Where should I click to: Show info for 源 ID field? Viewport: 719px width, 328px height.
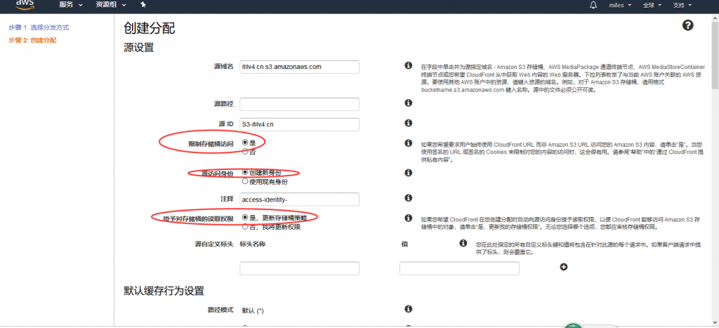pos(408,123)
